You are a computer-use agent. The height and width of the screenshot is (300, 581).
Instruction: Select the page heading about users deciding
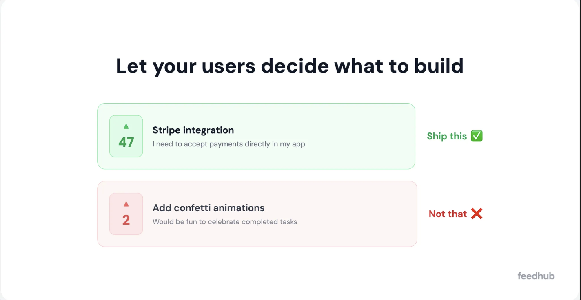click(290, 66)
